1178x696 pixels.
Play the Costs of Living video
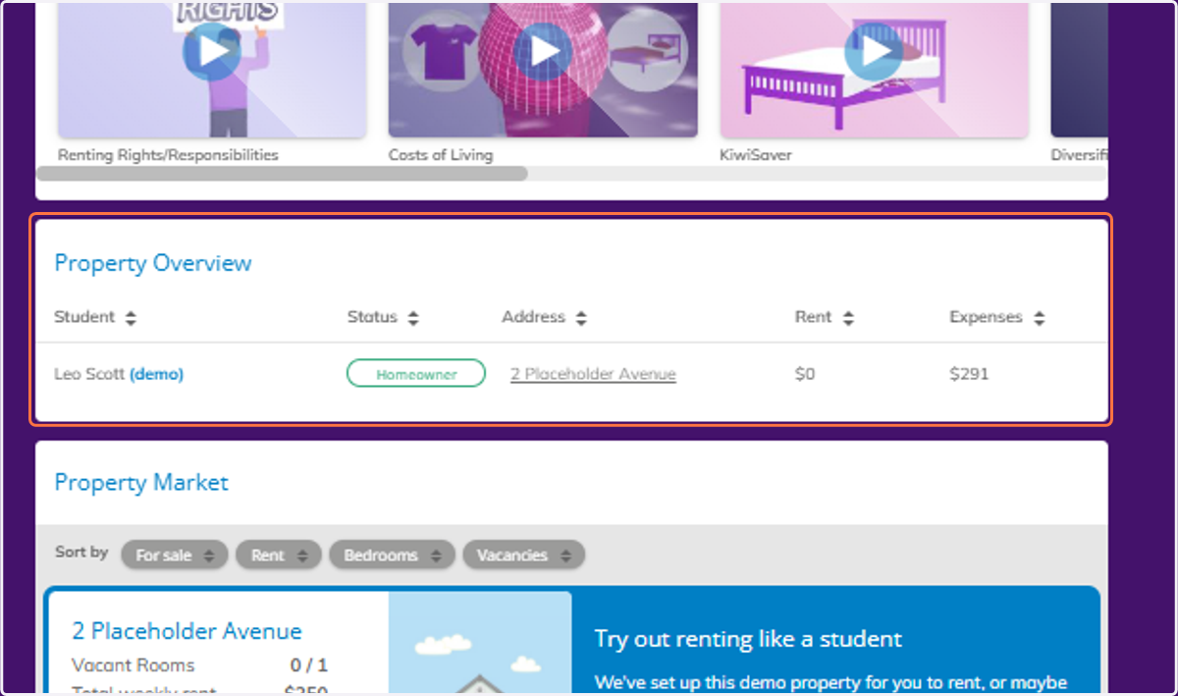(x=543, y=51)
